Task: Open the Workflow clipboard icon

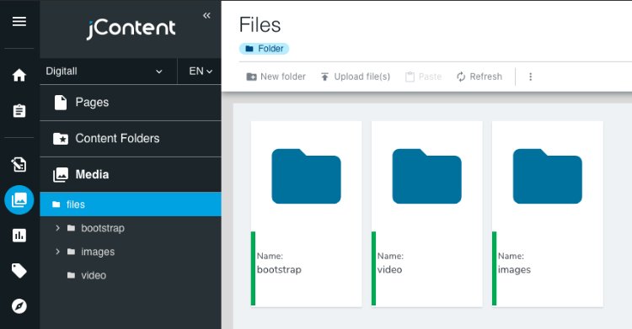Action: pos(19,111)
